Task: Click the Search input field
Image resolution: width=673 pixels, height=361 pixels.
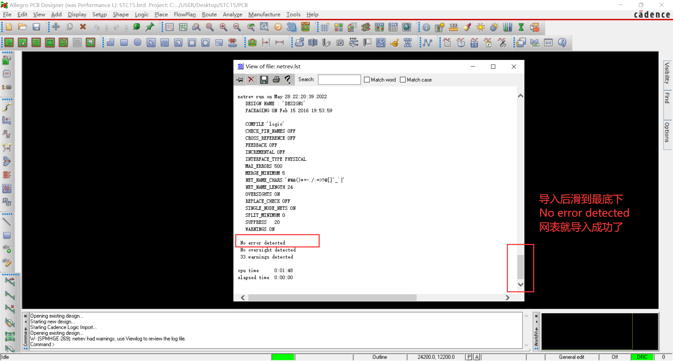Action: click(339, 80)
